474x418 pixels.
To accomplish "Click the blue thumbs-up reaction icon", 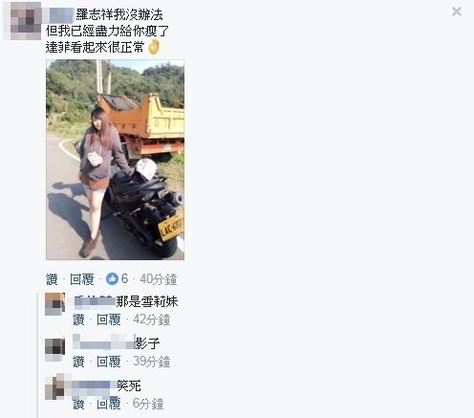I will tap(112, 279).
